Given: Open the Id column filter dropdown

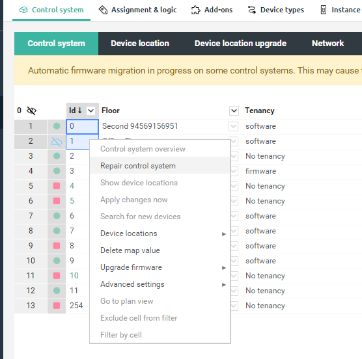Looking at the screenshot, I should coord(90,111).
